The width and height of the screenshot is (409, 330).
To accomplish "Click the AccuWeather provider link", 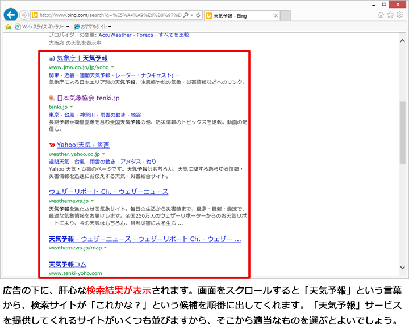I will click(x=115, y=35).
